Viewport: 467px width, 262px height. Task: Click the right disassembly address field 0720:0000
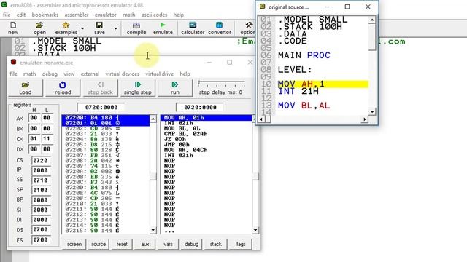(200, 107)
